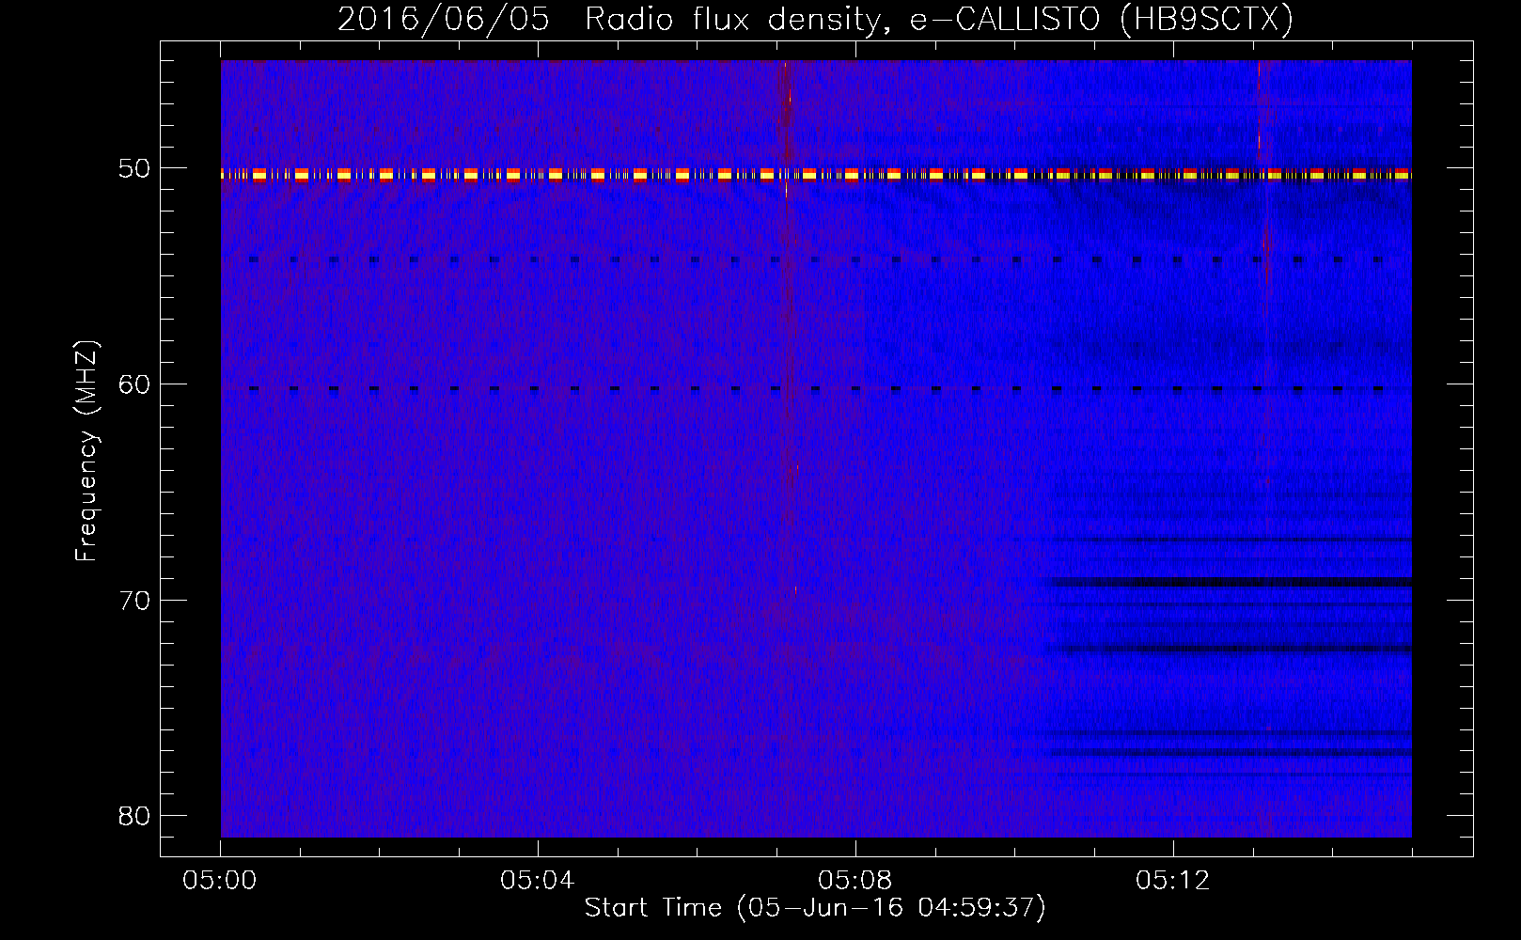Select the 50 MHz frequency axis label
This screenshot has height=940, width=1521.
134,168
